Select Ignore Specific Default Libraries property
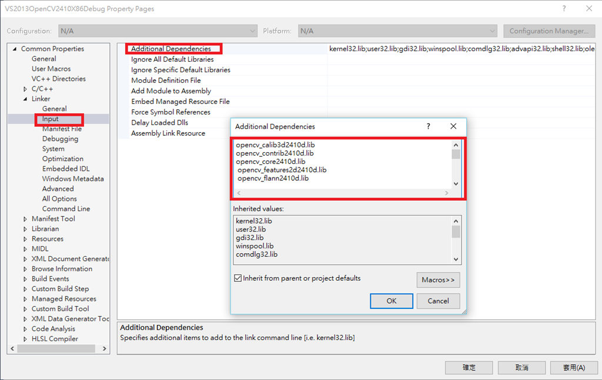 pyautogui.click(x=181, y=70)
